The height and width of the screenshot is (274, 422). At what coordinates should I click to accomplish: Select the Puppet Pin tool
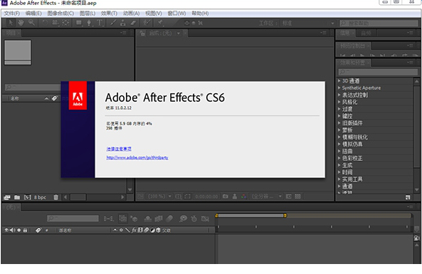[160, 23]
